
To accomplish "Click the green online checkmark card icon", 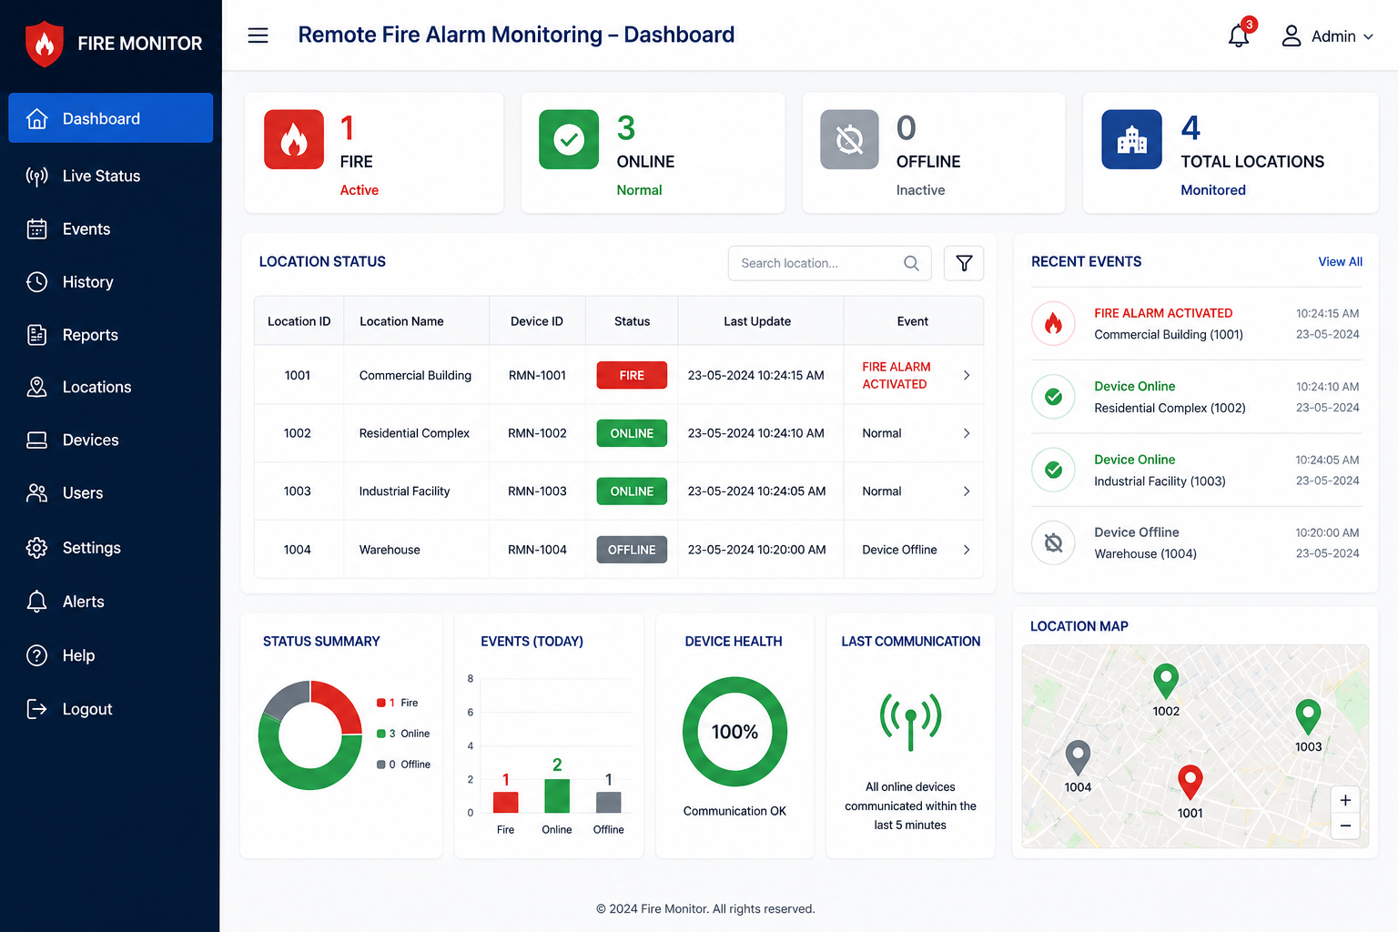I will (x=569, y=139).
